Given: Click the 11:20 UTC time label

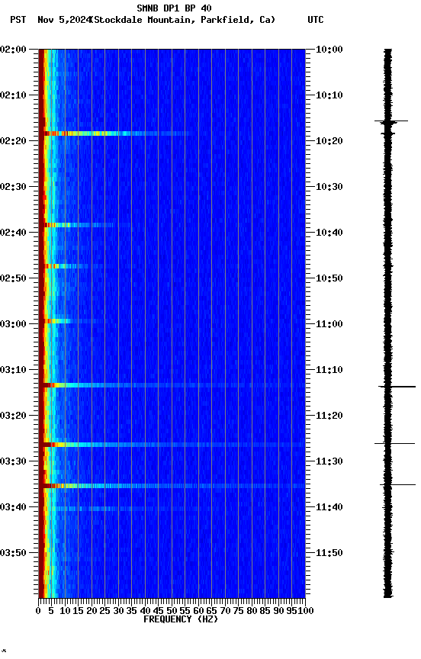Looking at the screenshot, I should tap(329, 416).
